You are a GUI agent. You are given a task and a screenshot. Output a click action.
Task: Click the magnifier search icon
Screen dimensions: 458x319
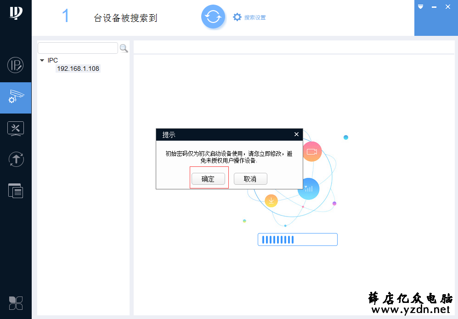[x=124, y=48]
